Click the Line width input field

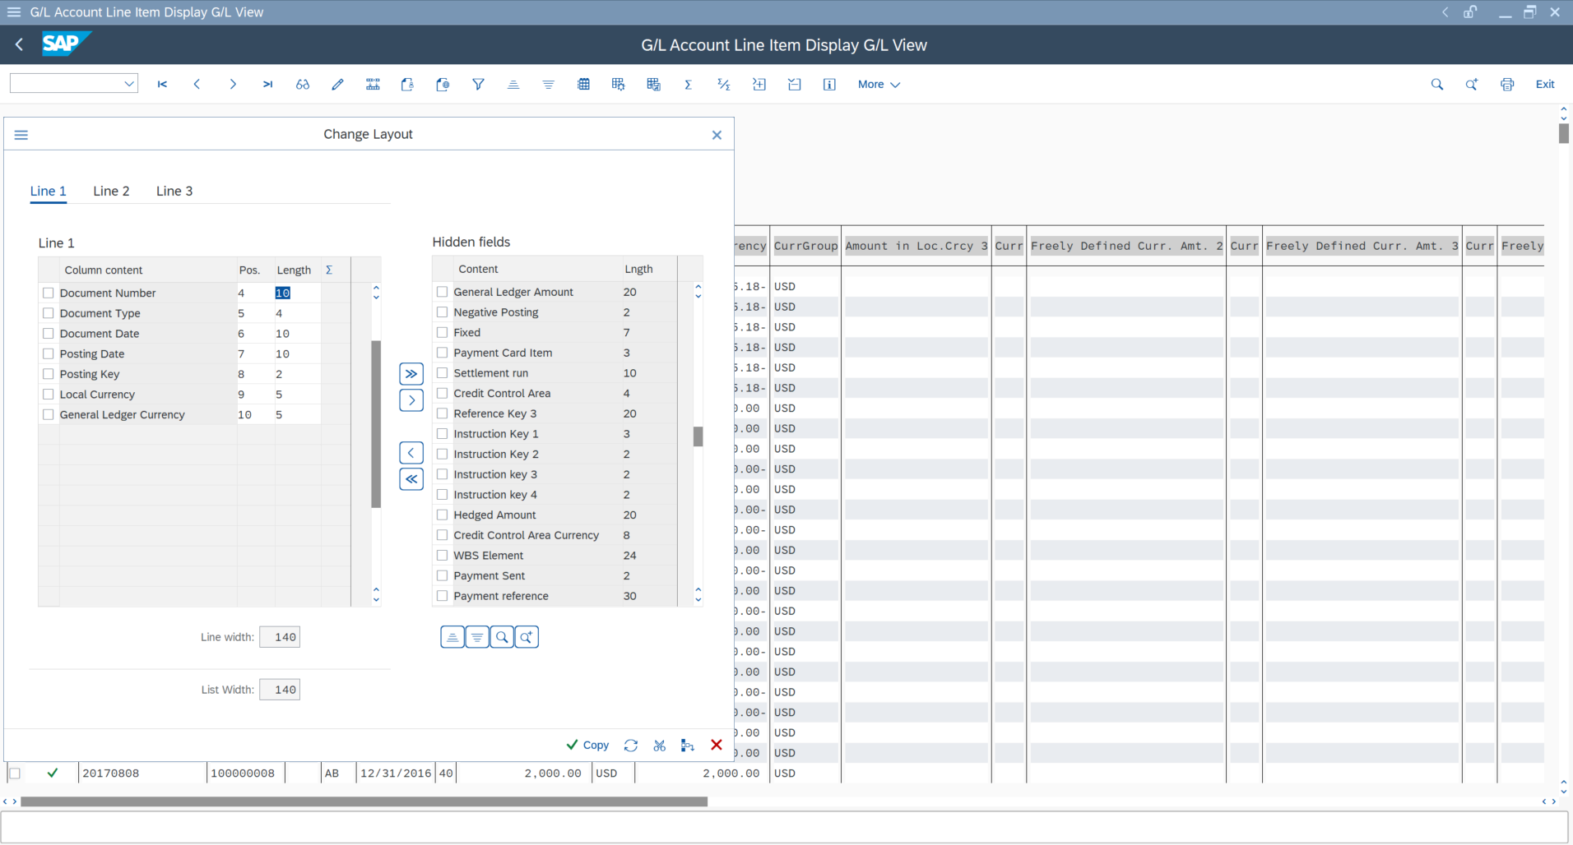point(280,636)
